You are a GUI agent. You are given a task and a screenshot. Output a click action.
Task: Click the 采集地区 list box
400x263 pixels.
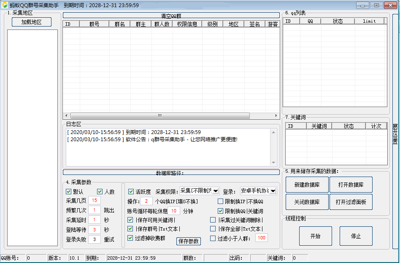[32, 138]
